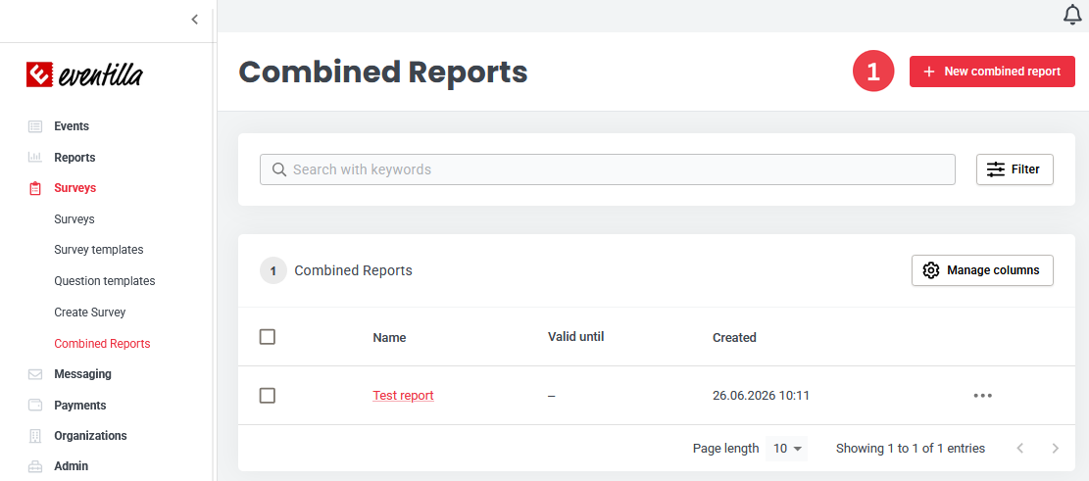1089x481 pixels.
Task: Open the Test report link
Action: click(x=403, y=396)
